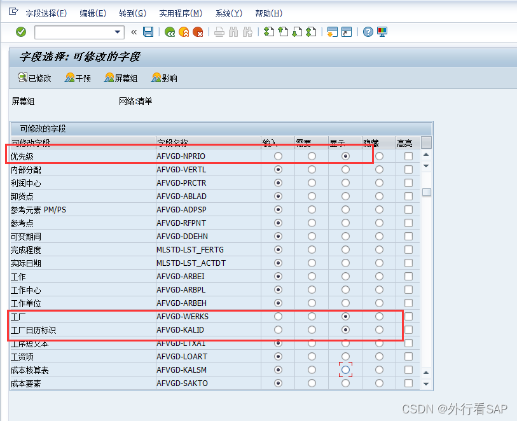The image size is (517, 421).
Task: Click the AFVGD-WERKS field name cell
Action: pos(209,317)
